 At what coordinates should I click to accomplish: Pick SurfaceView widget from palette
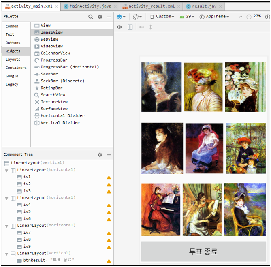[x=72, y=109]
